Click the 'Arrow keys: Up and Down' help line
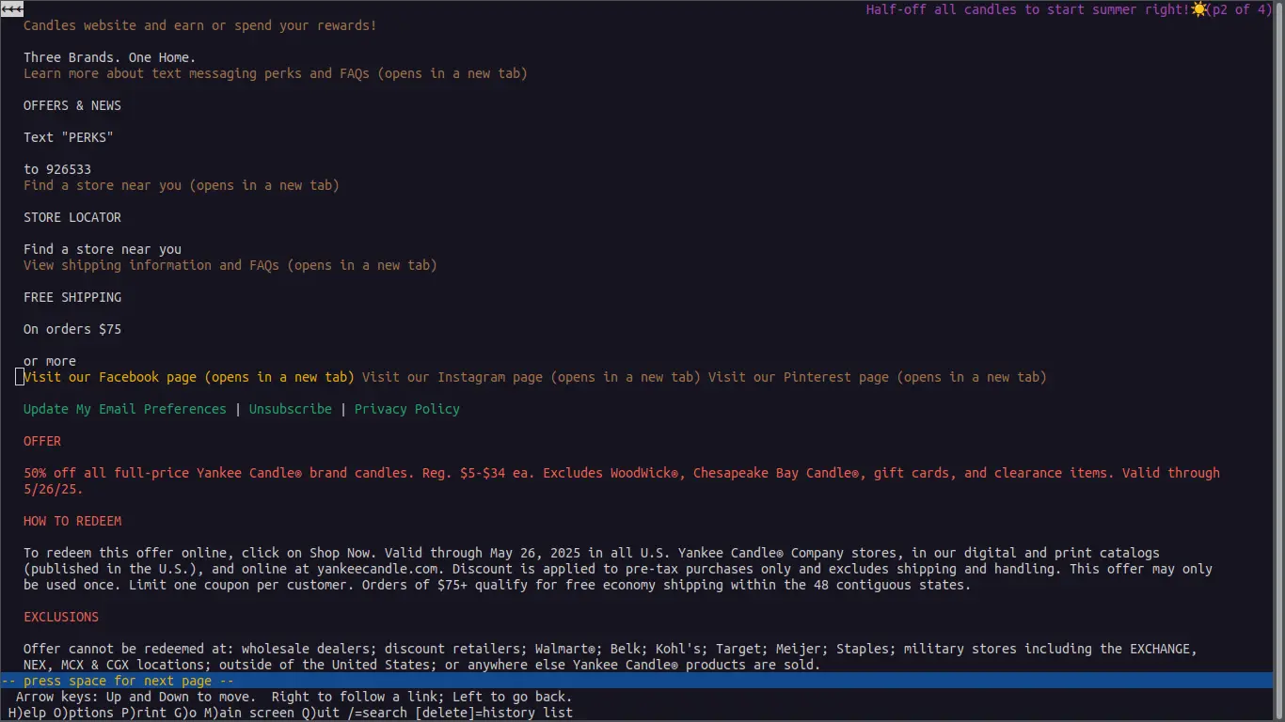This screenshot has height=722, width=1285. click(x=294, y=697)
